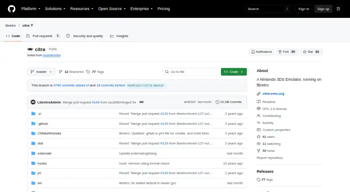Click the Go to file input
Screen dimensions: 350x192
coord(191,72)
